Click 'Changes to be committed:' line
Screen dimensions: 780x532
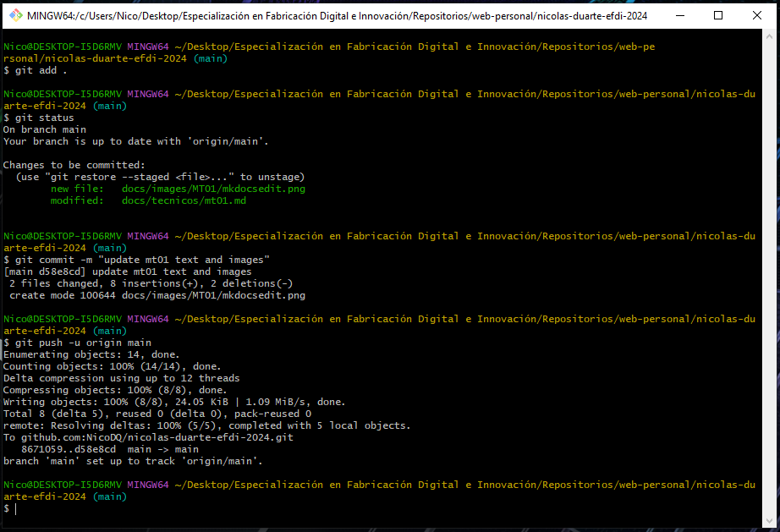pyautogui.click(x=74, y=165)
